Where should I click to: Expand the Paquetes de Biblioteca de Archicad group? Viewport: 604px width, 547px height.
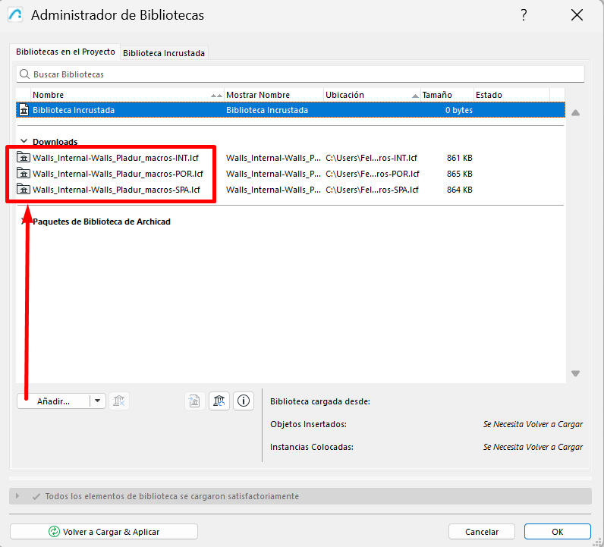click(24, 222)
